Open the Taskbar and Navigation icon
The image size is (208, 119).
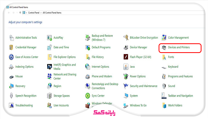coord(164,96)
